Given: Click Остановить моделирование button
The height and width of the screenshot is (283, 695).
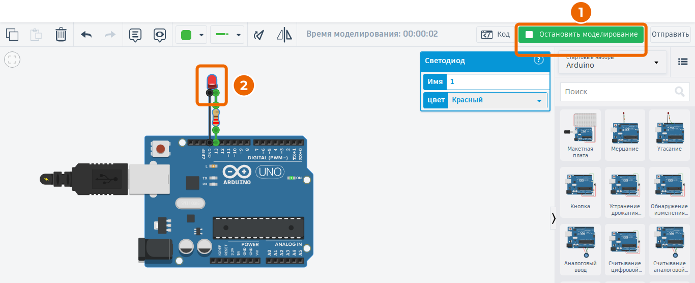Looking at the screenshot, I should point(581,35).
